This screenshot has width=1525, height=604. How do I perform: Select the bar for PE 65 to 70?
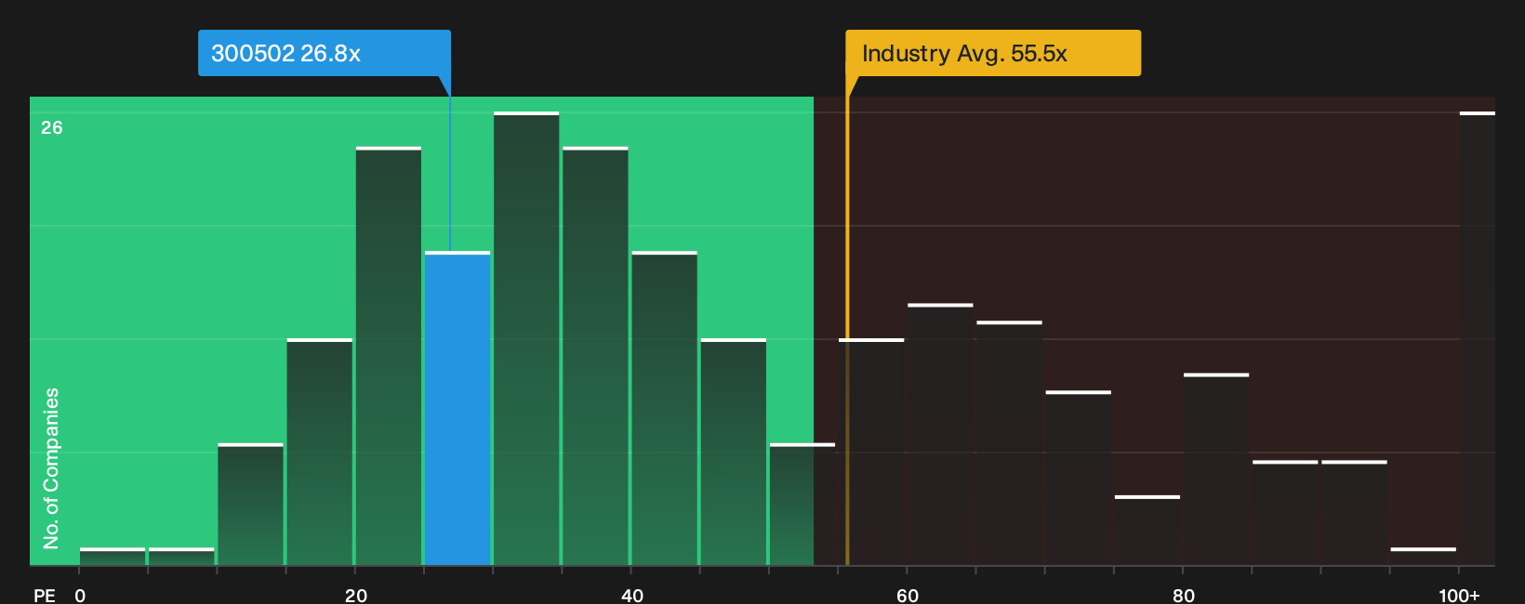pyautogui.click(x=1009, y=443)
